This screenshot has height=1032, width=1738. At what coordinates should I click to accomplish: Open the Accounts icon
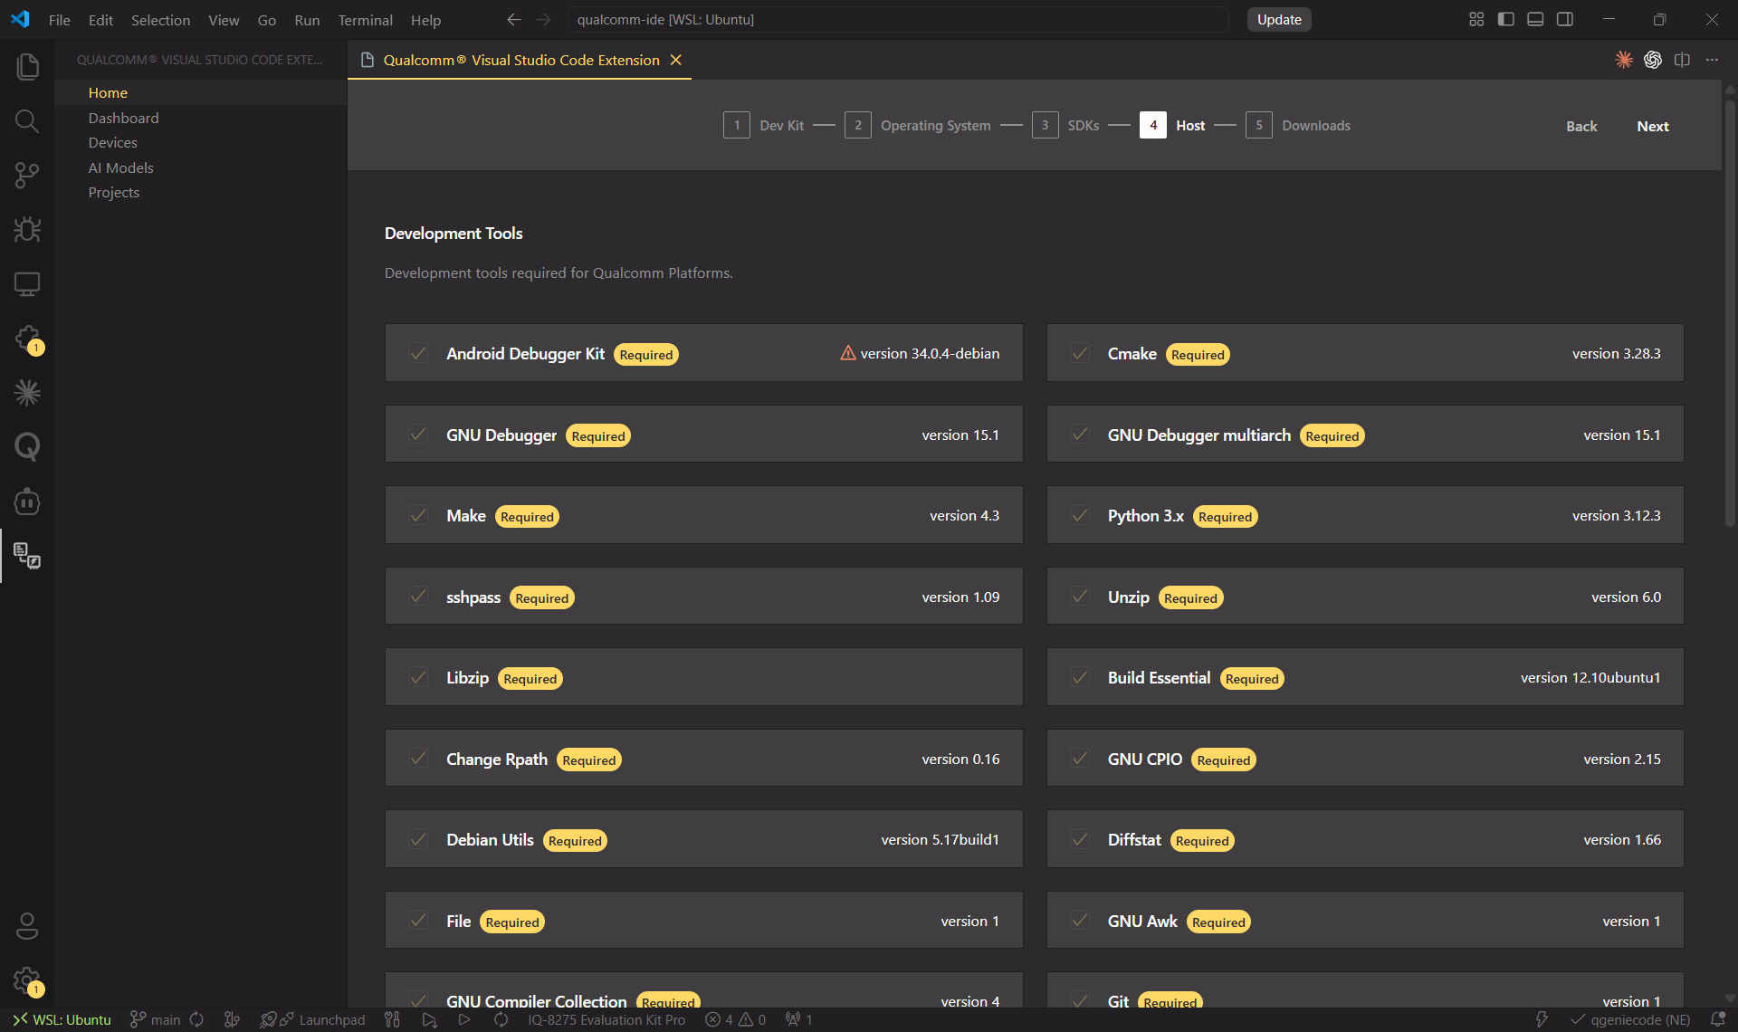coord(27,925)
